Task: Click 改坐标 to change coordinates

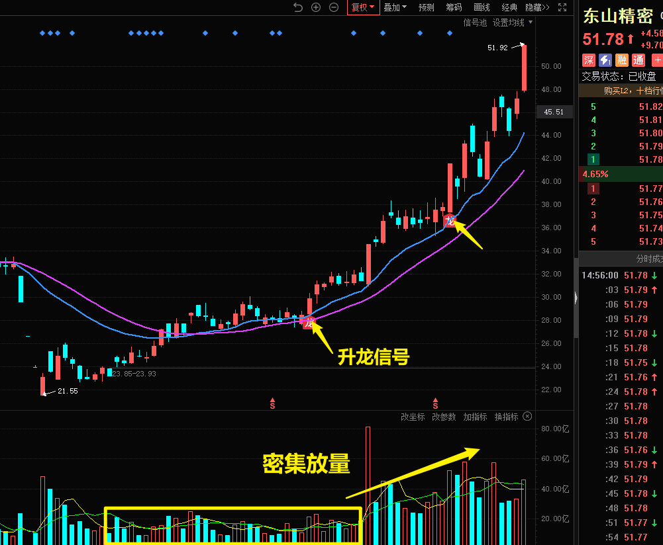Action: (x=413, y=417)
